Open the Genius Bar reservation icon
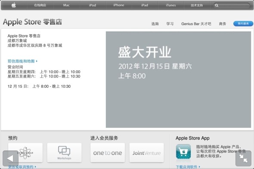The width and height of the screenshot is (254, 169). [25, 153]
